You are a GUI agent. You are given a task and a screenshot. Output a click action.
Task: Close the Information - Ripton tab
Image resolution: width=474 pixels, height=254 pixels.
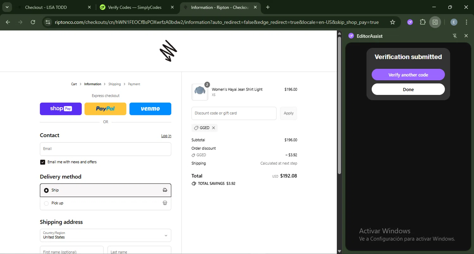pyautogui.click(x=255, y=7)
